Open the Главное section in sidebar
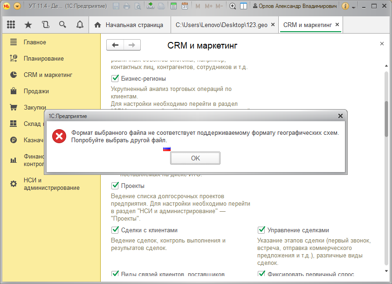The height and width of the screenshot is (284, 392). 35,42
